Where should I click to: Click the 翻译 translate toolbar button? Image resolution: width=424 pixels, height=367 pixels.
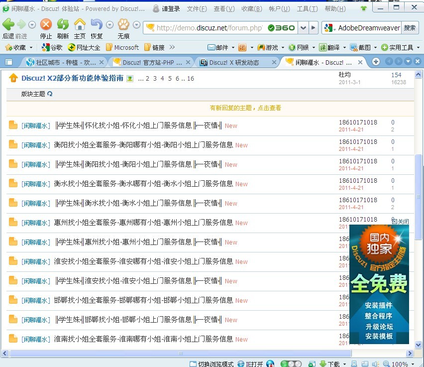coord(329,48)
